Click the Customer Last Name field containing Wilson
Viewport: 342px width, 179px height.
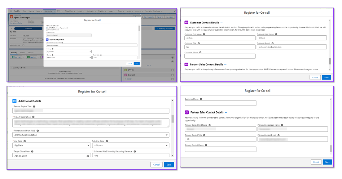tap(292, 38)
